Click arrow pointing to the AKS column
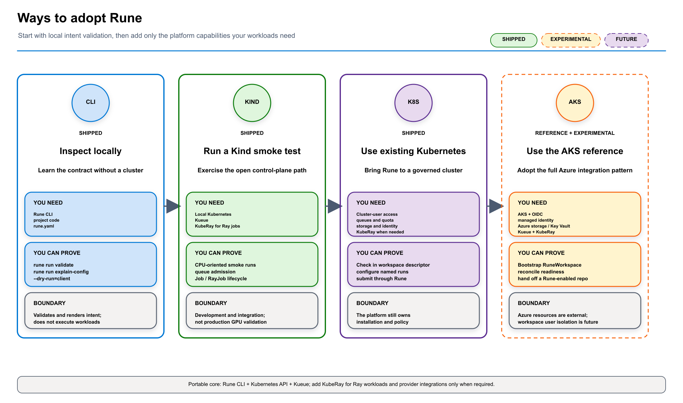Image resolution: width=683 pixels, height=403 pixels. tap(495, 206)
